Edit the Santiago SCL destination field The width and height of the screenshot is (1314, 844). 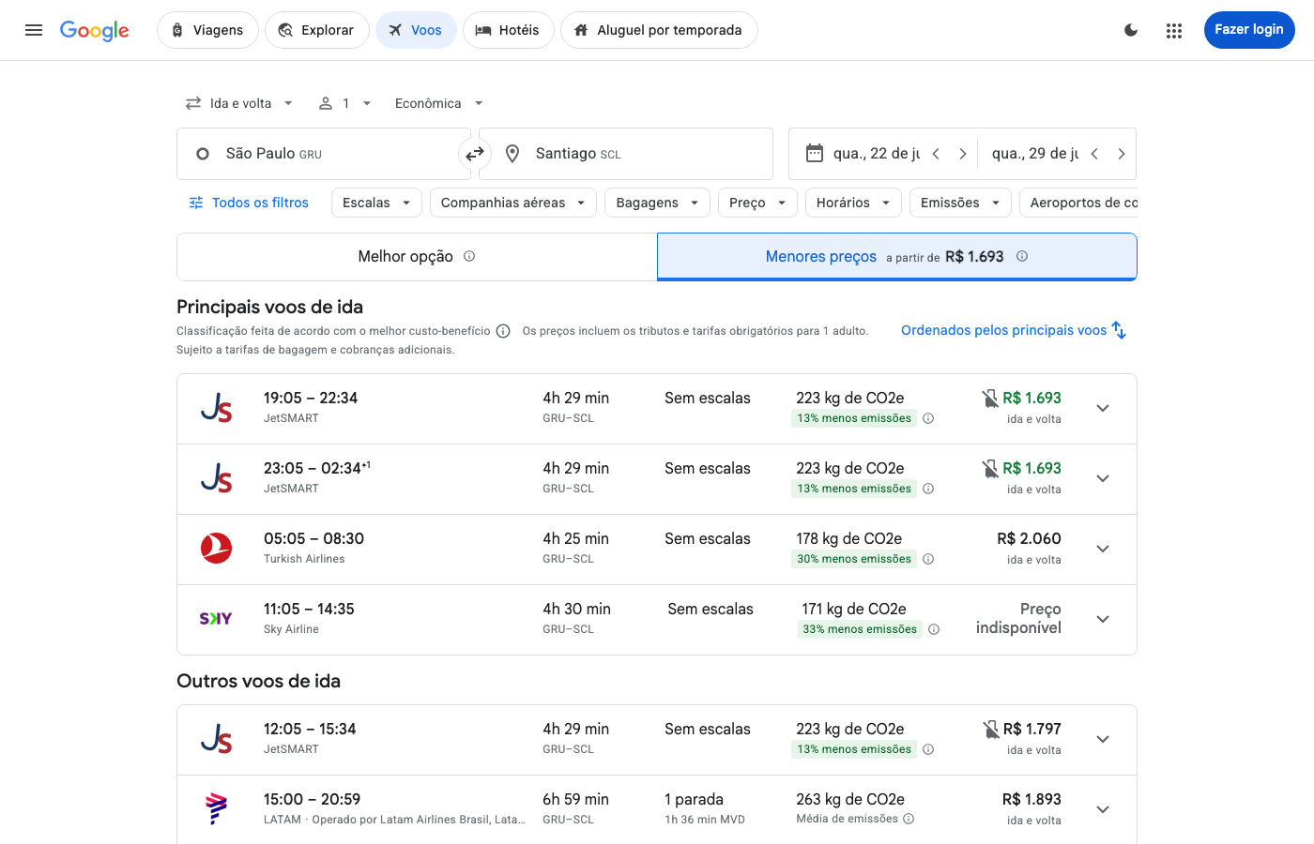pos(626,154)
